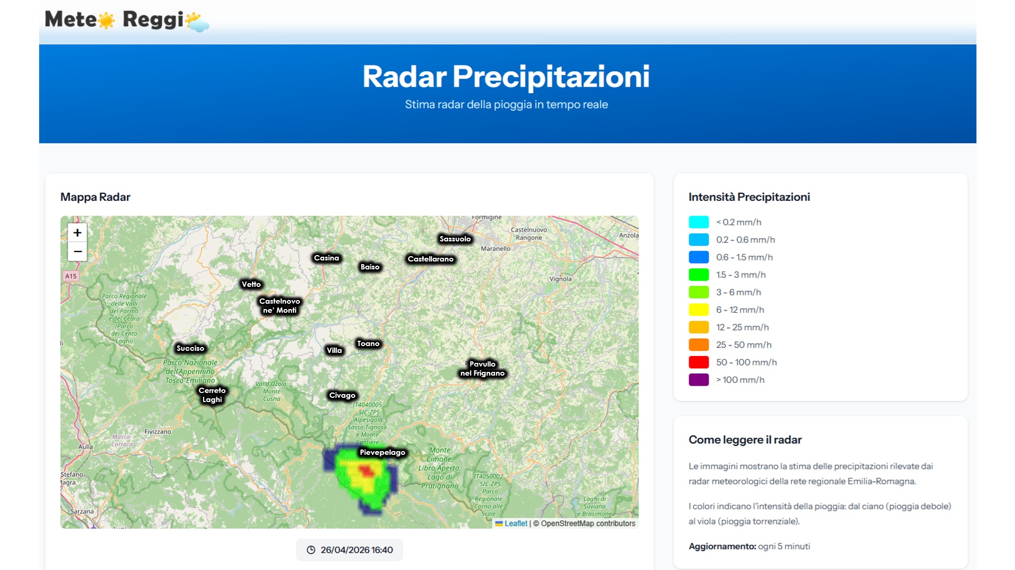Image resolution: width=1015 pixels, height=570 pixels.
Task: Click the 26/04/2026 16:40 timestamp badge
Action: (349, 550)
